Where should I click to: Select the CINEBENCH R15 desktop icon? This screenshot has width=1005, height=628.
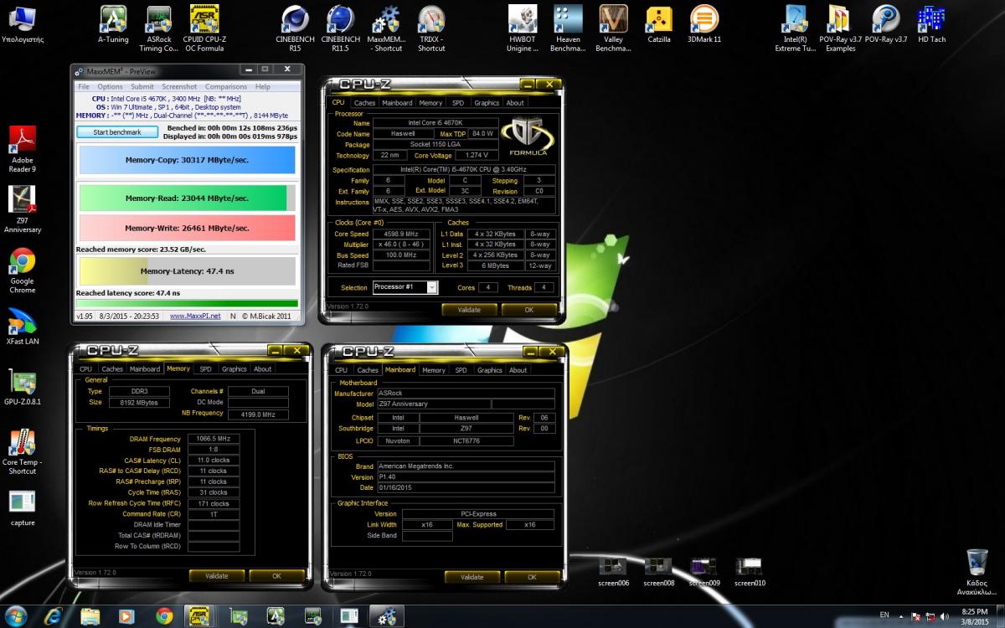point(294,28)
